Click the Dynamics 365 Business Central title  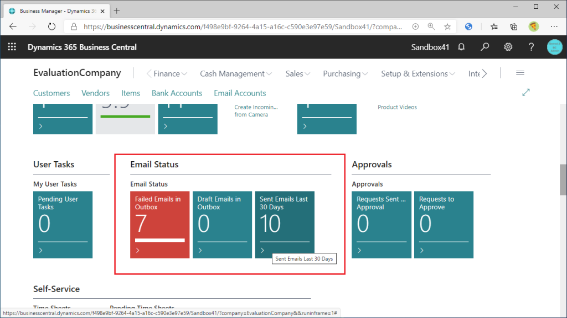click(82, 47)
